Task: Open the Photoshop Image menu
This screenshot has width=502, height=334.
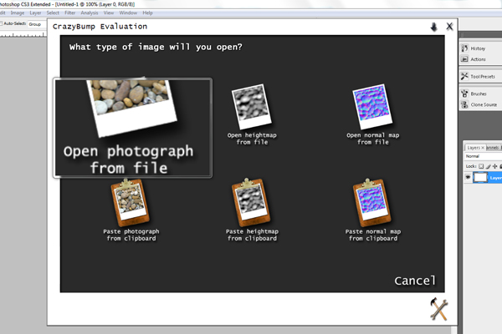Action: (18, 13)
